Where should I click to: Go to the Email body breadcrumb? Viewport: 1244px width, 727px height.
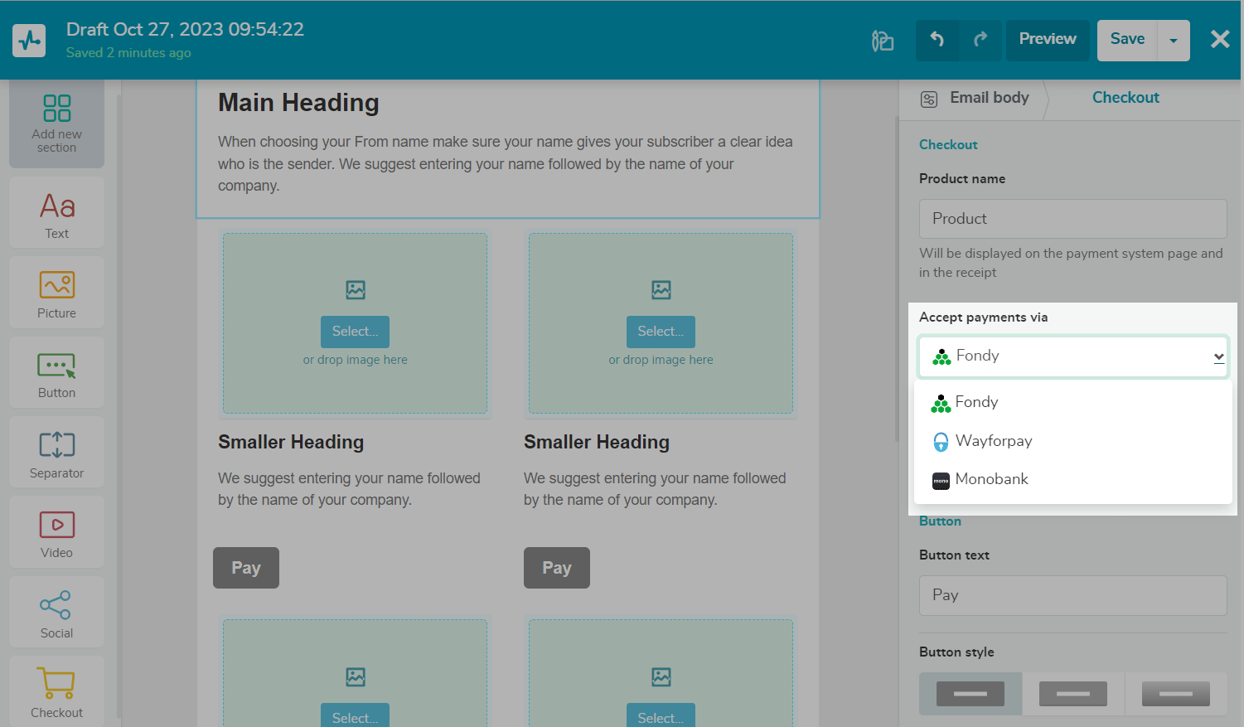(x=975, y=98)
